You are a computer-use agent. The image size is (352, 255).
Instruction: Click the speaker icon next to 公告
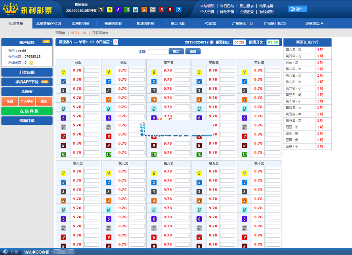[x=5, y=252]
